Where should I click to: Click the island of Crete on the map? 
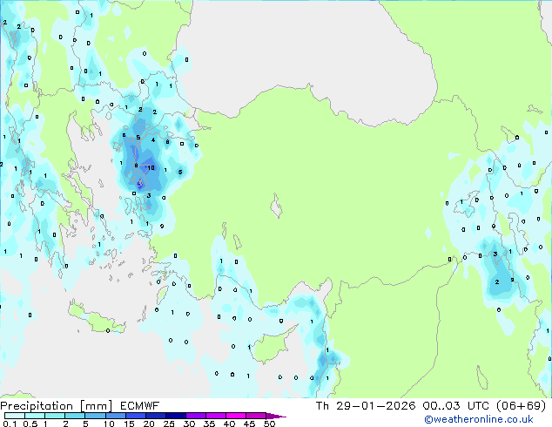click(96, 319)
